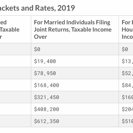Click the cell beginning with $84
The height and width of the screenshot is (133, 133).
click(x=126, y=85)
